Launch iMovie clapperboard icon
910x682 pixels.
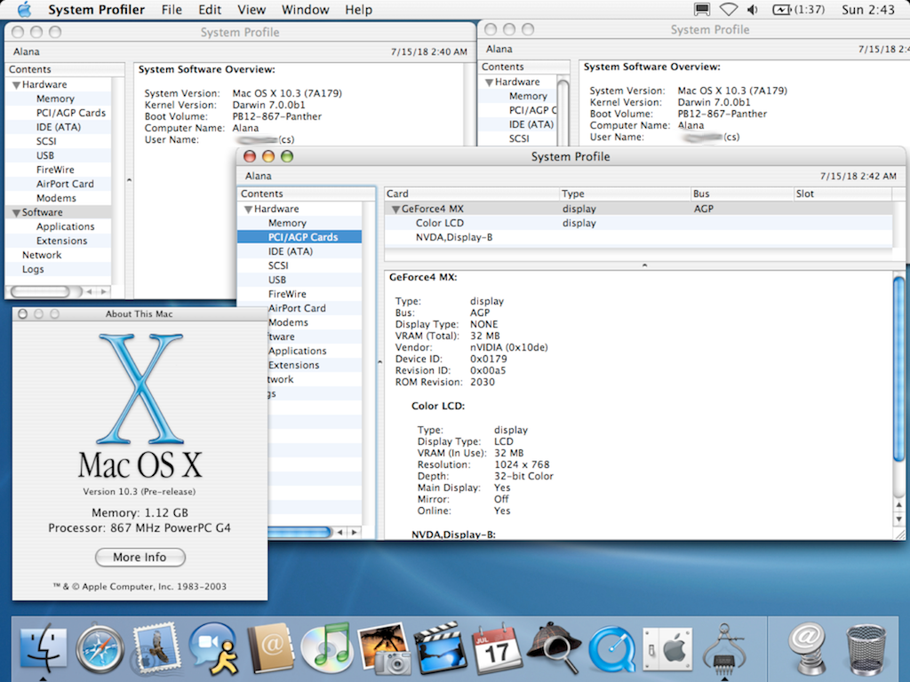(x=441, y=648)
